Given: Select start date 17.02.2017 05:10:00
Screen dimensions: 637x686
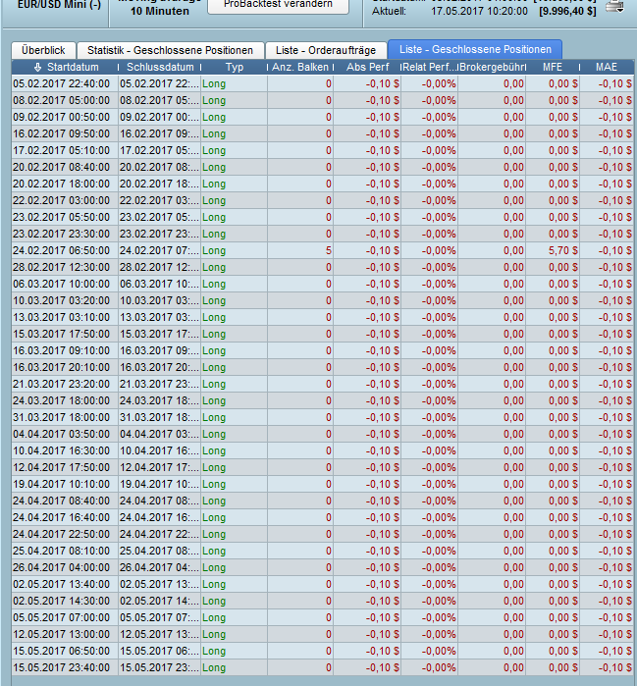Looking at the screenshot, I should tap(61, 150).
